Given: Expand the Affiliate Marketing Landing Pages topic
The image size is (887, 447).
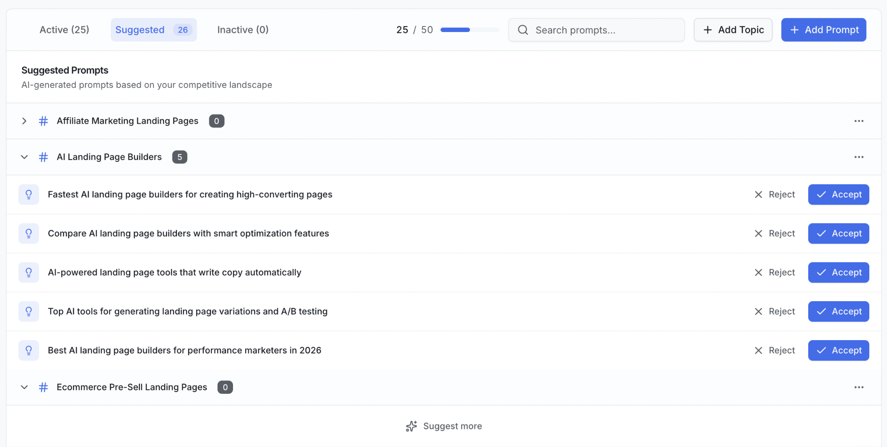Looking at the screenshot, I should 24,121.
